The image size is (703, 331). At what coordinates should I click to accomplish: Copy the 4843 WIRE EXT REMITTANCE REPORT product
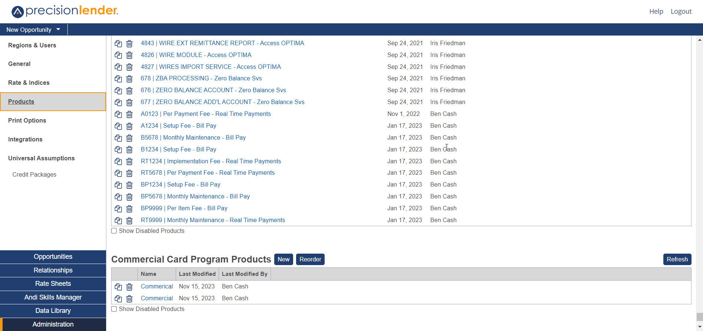point(118,44)
